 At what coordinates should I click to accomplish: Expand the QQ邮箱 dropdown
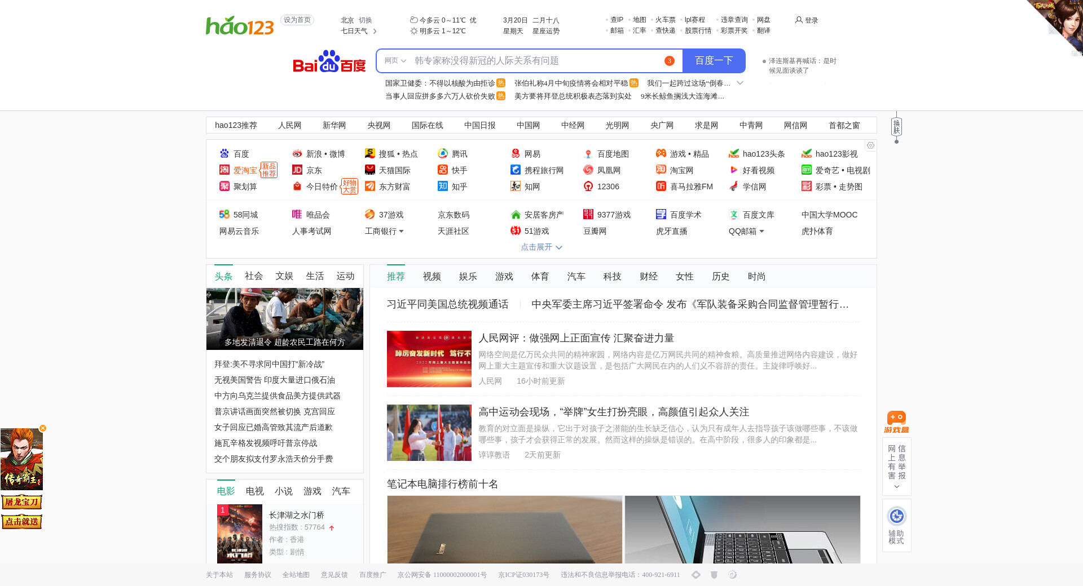pyautogui.click(x=761, y=232)
